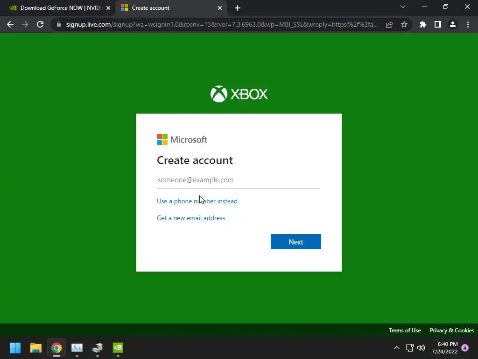Open the Terms of Use link
Viewport: 478px width, 359px height.
tap(405, 330)
